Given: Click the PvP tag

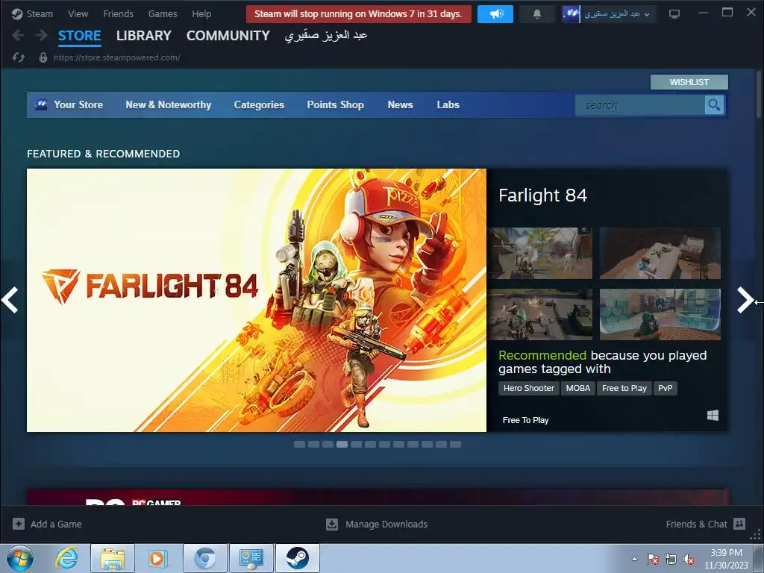Looking at the screenshot, I should (x=665, y=388).
